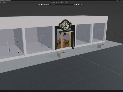Click the fourth selection mode icon
The width and height of the screenshot is (123, 92).
47,5
